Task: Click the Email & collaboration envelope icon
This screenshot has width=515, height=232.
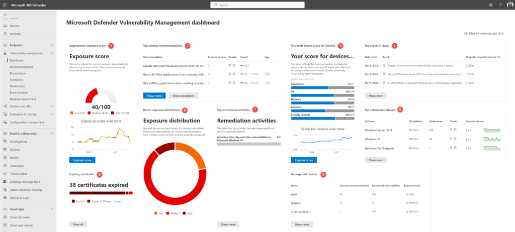Action: click(x=5, y=134)
